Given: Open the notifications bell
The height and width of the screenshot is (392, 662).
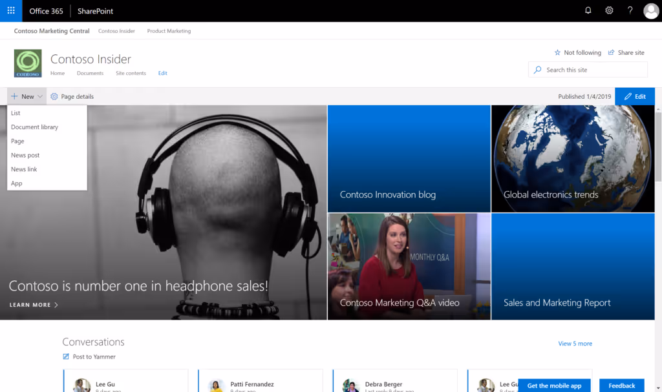Looking at the screenshot, I should point(588,10).
